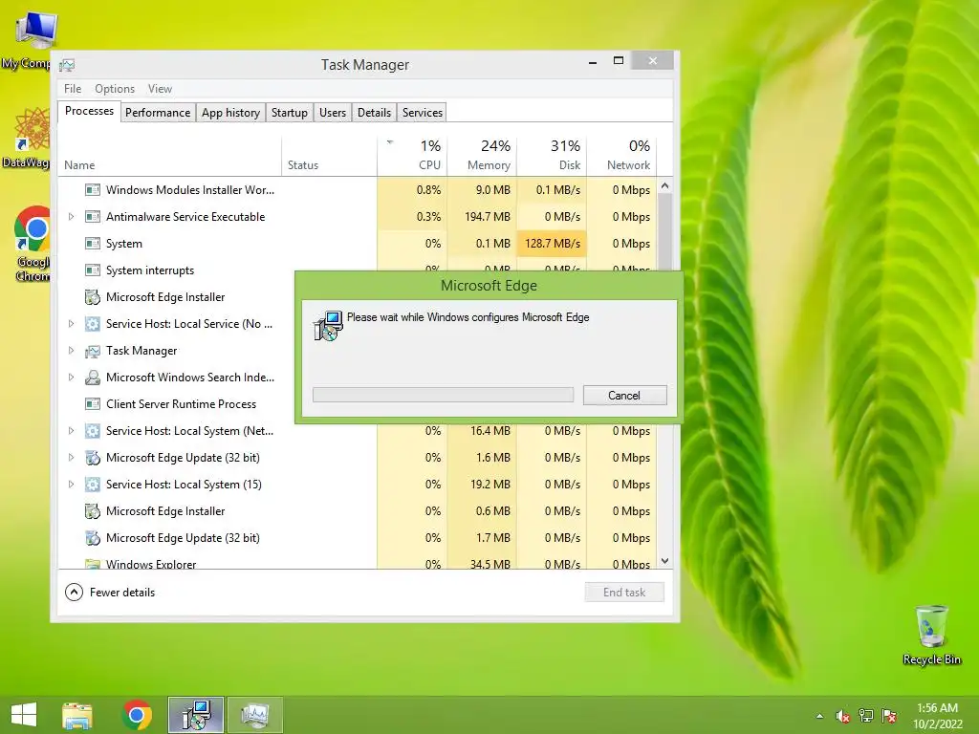
Task: Select the Google Chrome desktop shortcut
Action: [33, 244]
